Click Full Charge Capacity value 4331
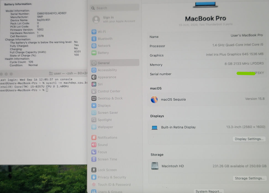Screen dimensions: 269x193 (x=77, y=52)
